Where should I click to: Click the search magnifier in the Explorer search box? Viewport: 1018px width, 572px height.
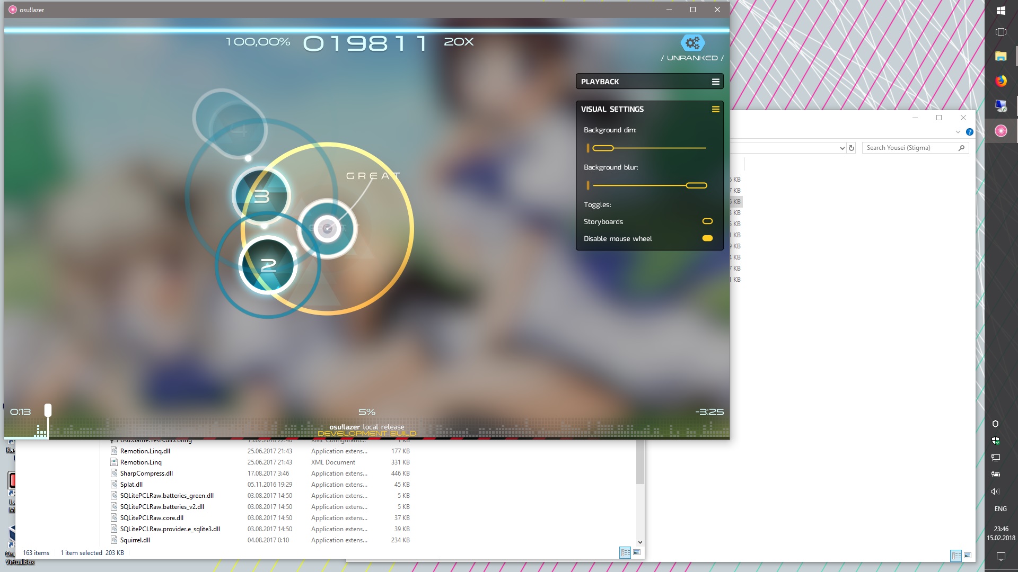962,148
